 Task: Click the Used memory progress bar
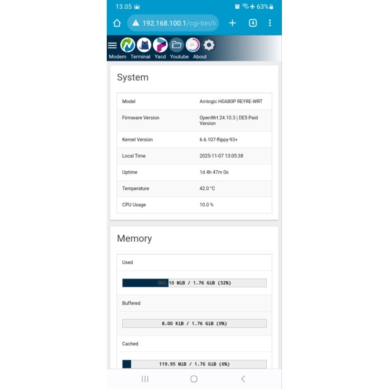coord(194,283)
